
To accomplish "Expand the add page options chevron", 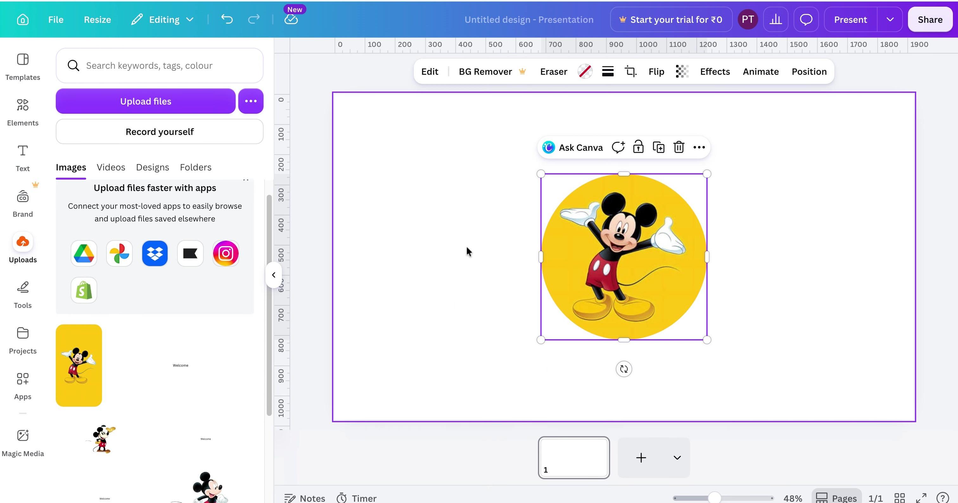I will point(677,458).
